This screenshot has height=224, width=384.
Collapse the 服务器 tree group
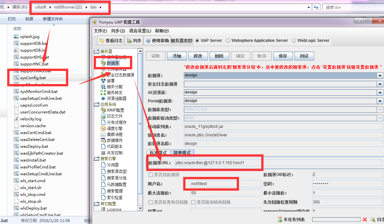(97, 51)
